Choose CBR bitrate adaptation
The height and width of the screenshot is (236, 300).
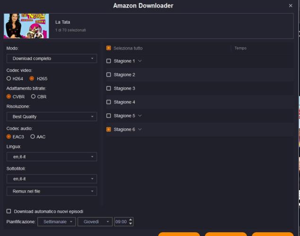[33, 96]
